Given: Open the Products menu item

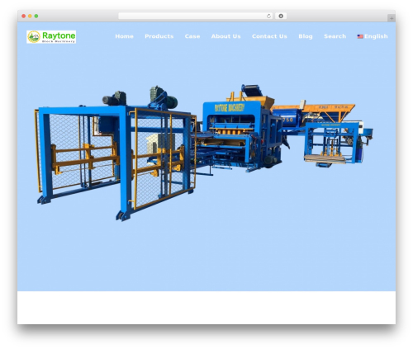Looking at the screenshot, I should [x=159, y=36].
